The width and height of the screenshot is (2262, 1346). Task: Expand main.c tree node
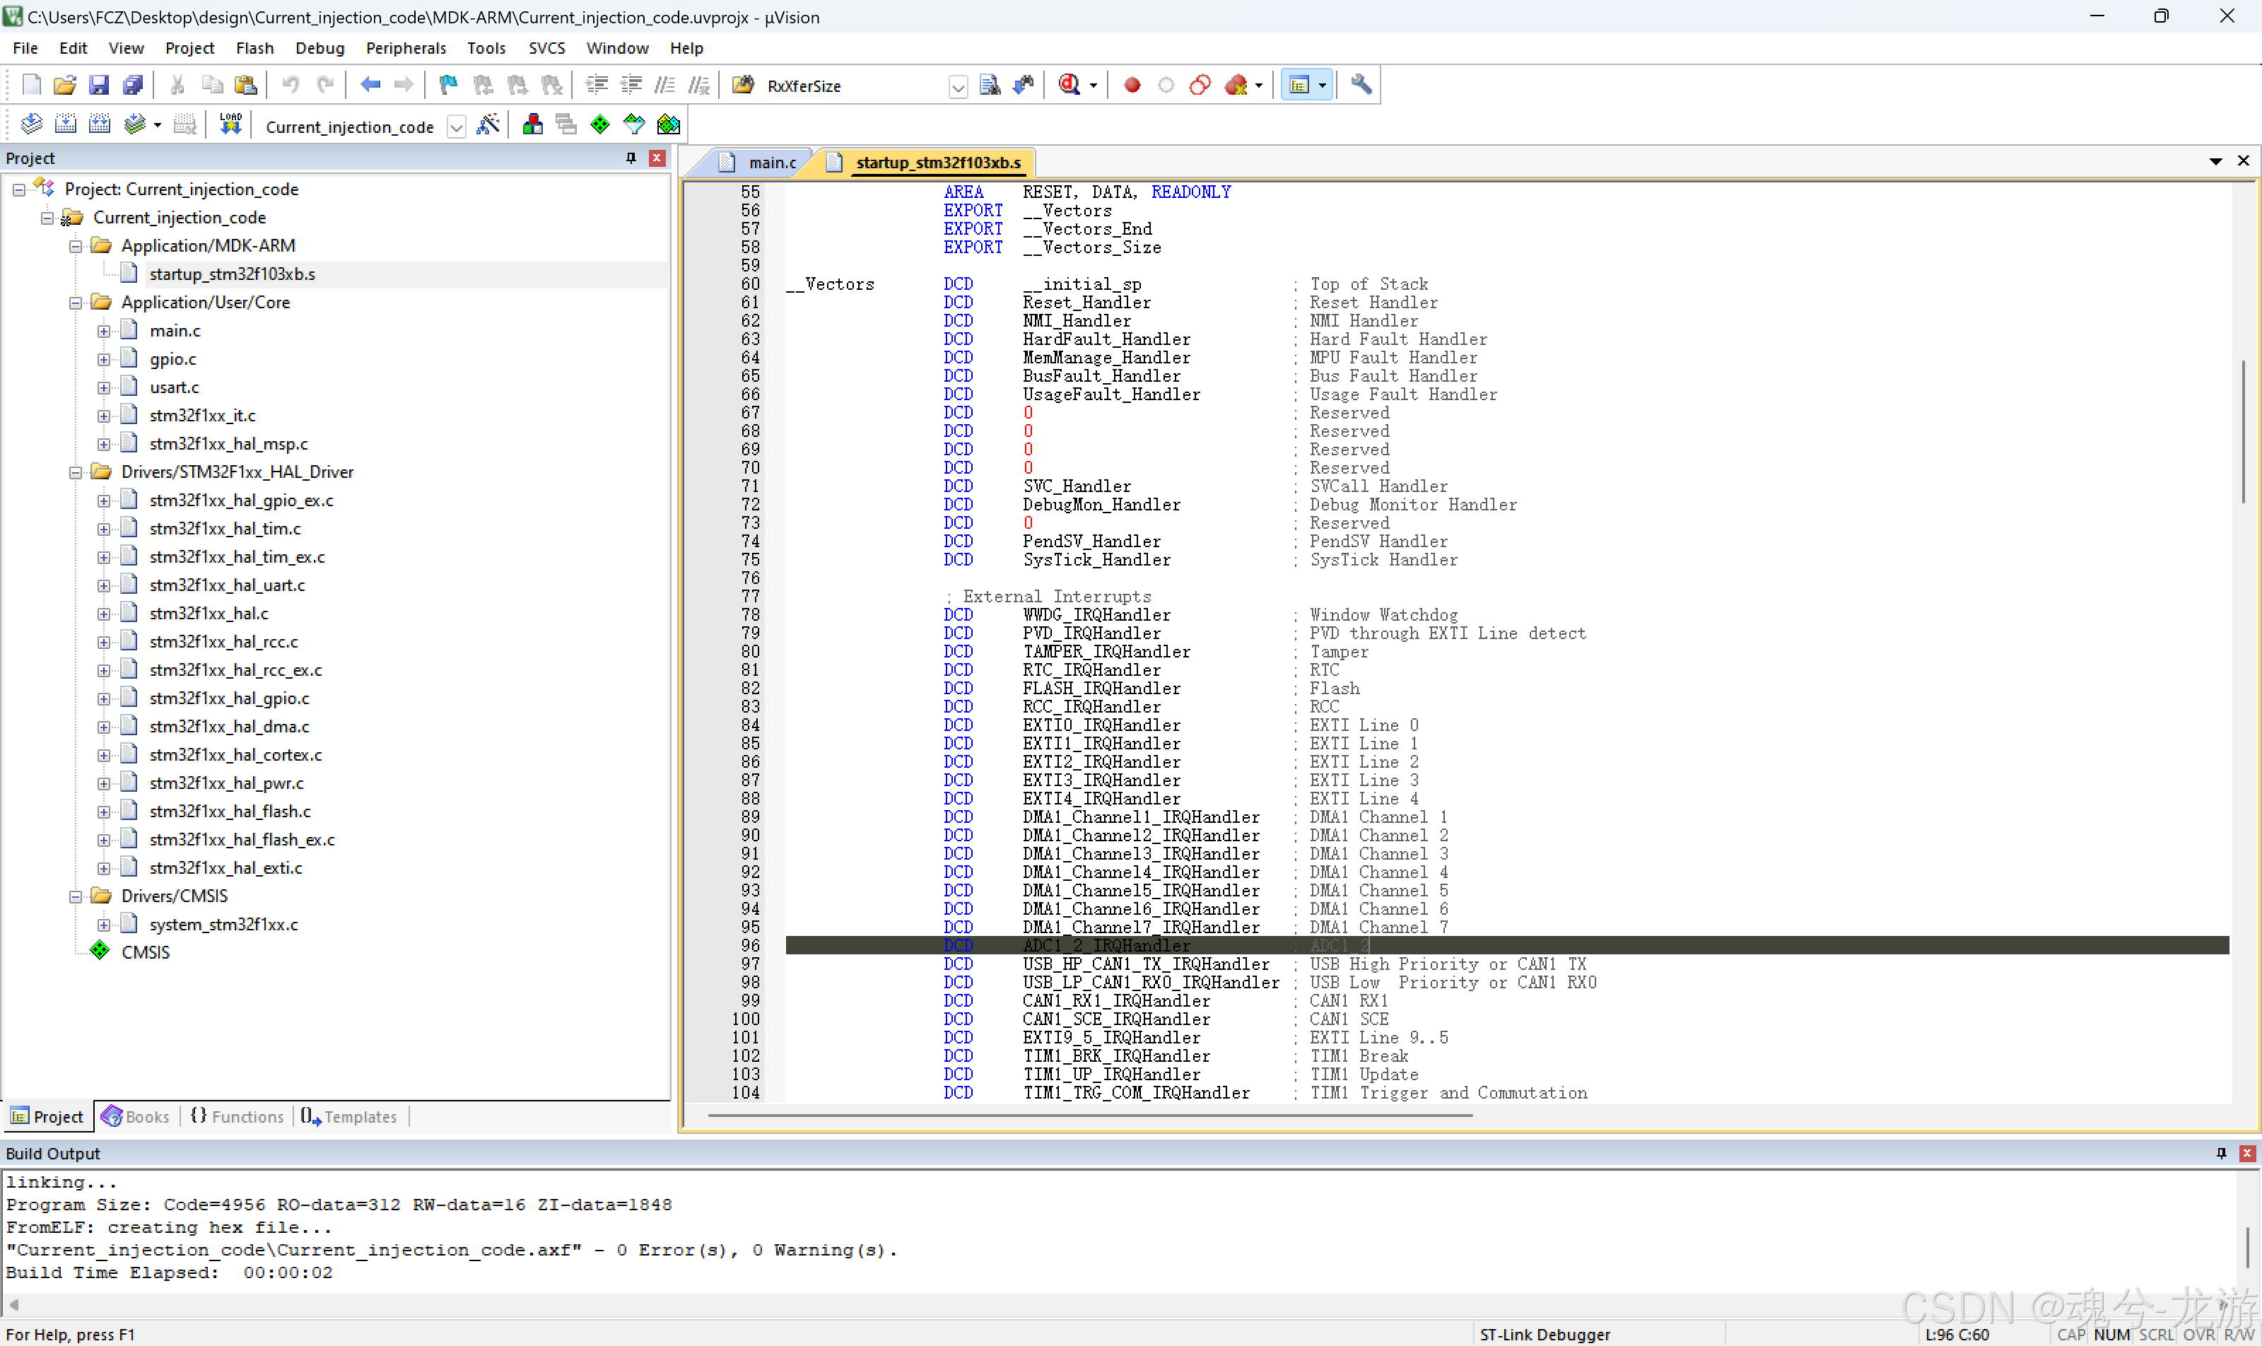[x=105, y=331]
